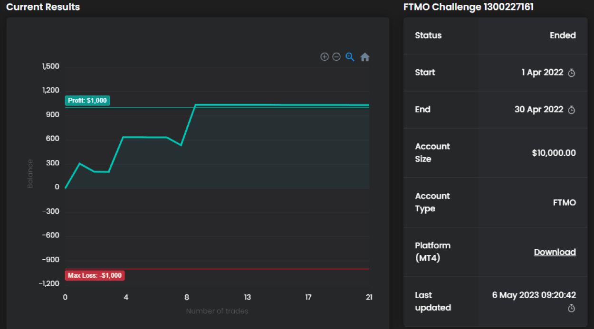Select the magnifier selection zoom tool
Screen dimensions: 594x329
click(x=350, y=57)
